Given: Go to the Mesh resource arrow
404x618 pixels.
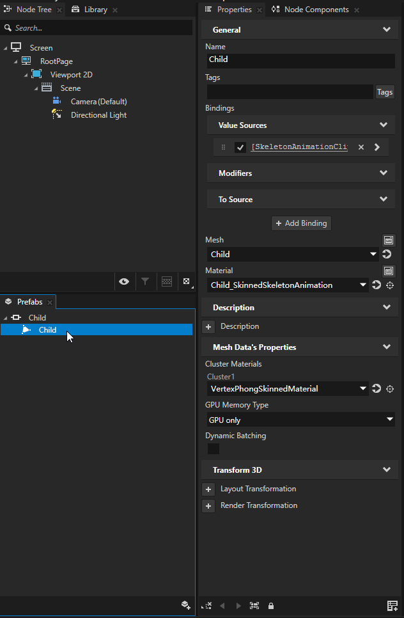Looking at the screenshot, I should (x=387, y=254).
